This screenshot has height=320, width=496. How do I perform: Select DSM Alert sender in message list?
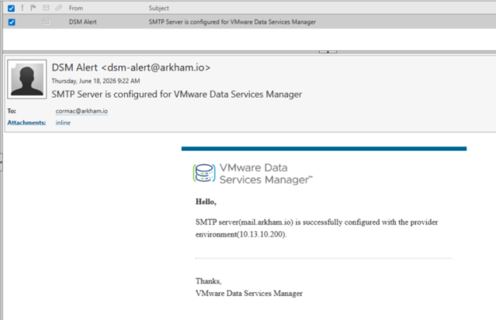(83, 22)
